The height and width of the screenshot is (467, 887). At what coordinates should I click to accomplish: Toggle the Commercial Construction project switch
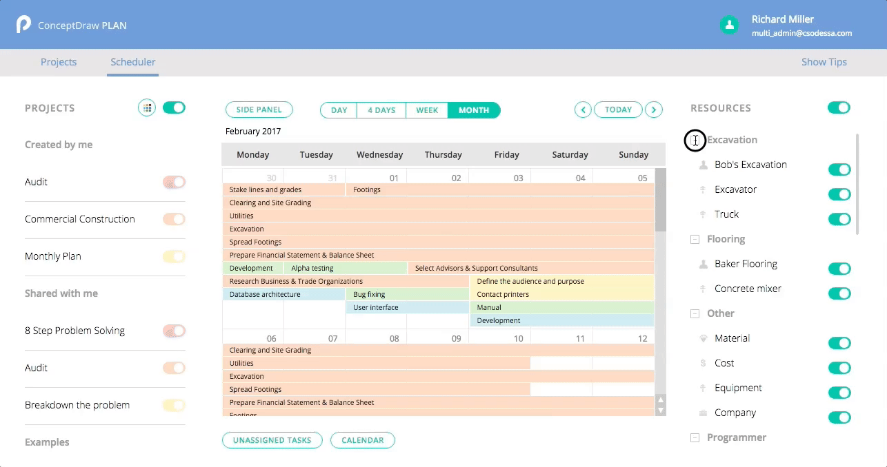[x=174, y=219]
